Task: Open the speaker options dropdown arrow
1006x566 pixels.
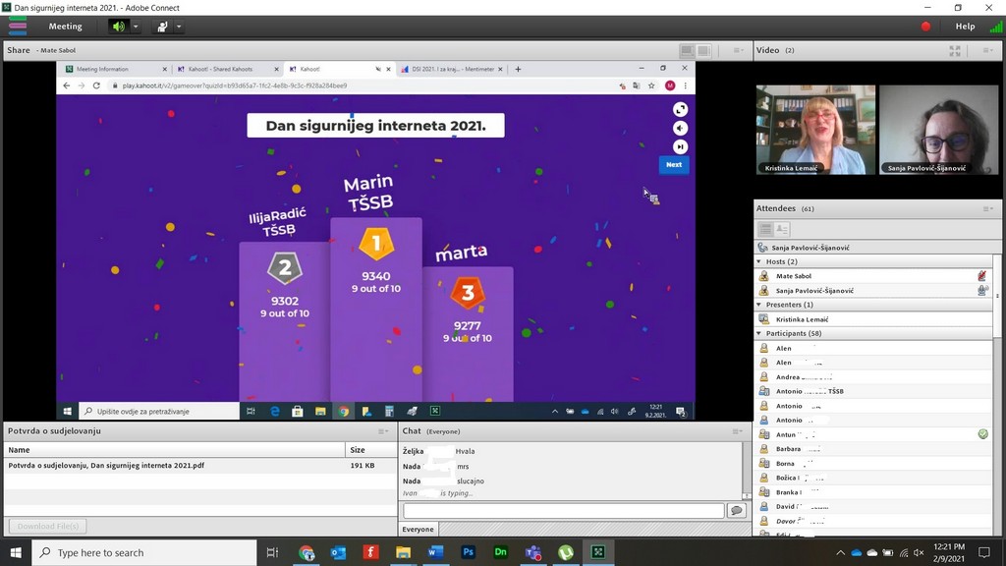Action: click(136, 27)
